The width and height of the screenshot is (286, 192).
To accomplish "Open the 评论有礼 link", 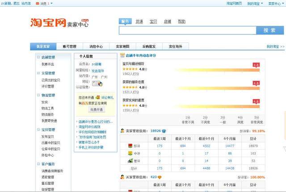I will click(x=107, y=97).
